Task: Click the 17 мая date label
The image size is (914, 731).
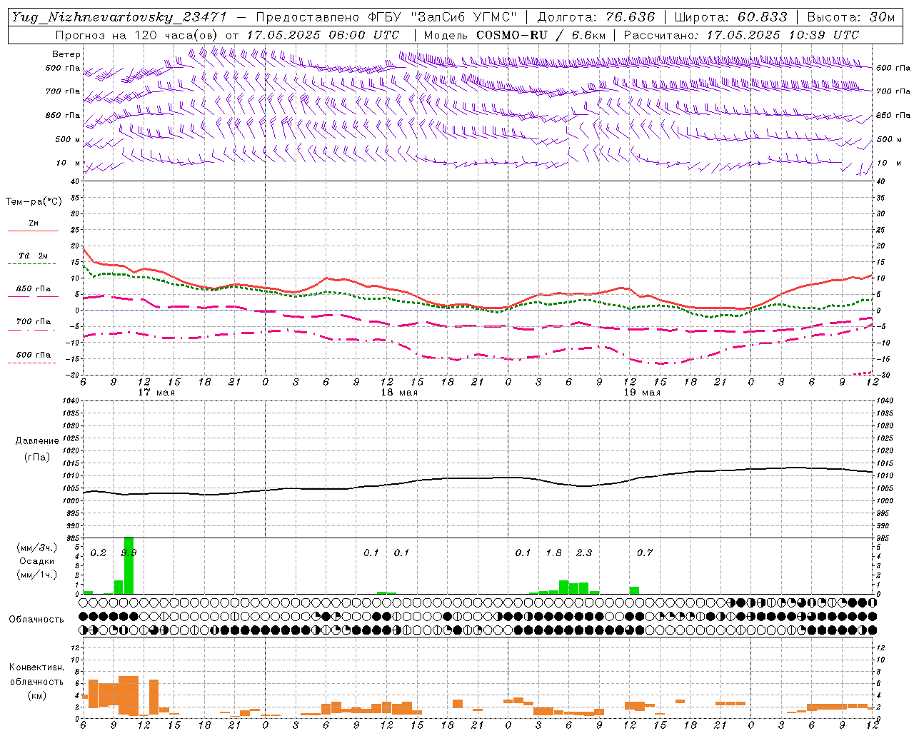Action: (x=156, y=393)
